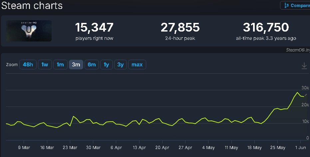Click the 1 Jun axis label

300,148
